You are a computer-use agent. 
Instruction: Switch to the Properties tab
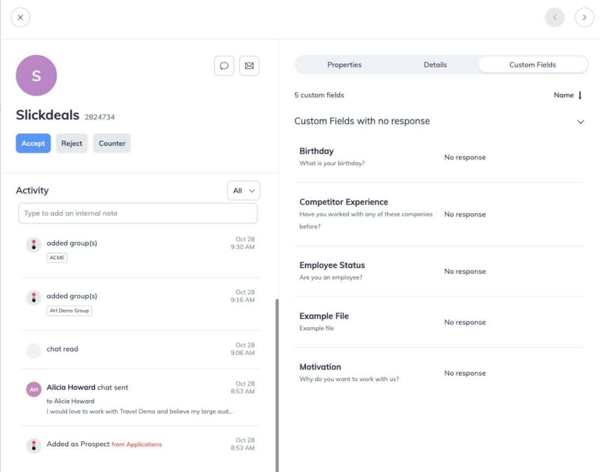tap(344, 65)
